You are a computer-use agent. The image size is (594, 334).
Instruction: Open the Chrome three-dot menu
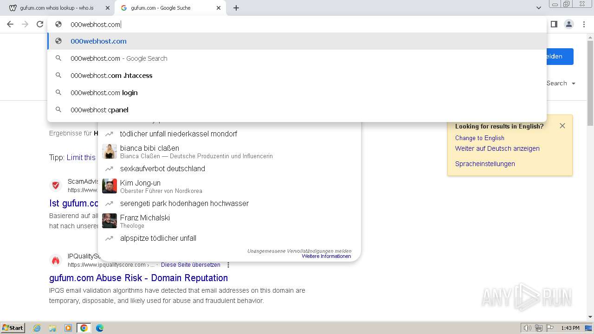(584, 24)
